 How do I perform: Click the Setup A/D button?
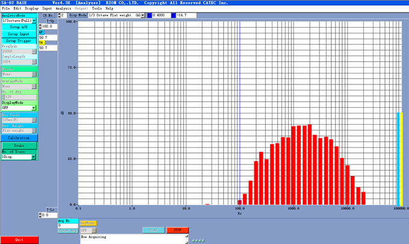pos(18,27)
